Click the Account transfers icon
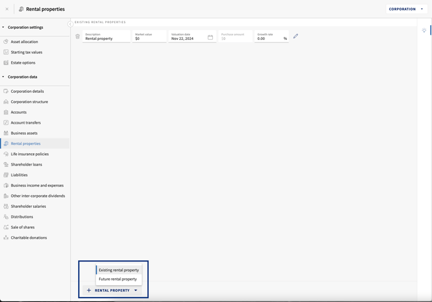The image size is (432, 302). click(x=6, y=123)
